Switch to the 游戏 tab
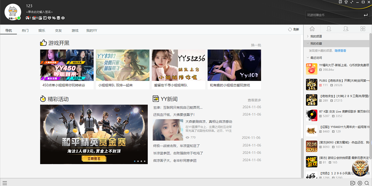Viewport: 372px width, 186px height. [74, 30]
